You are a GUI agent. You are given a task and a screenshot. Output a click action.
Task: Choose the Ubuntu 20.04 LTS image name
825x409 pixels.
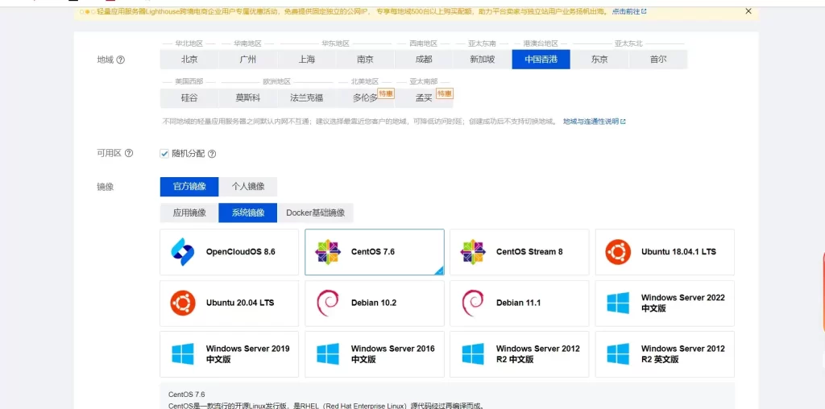[x=240, y=303]
